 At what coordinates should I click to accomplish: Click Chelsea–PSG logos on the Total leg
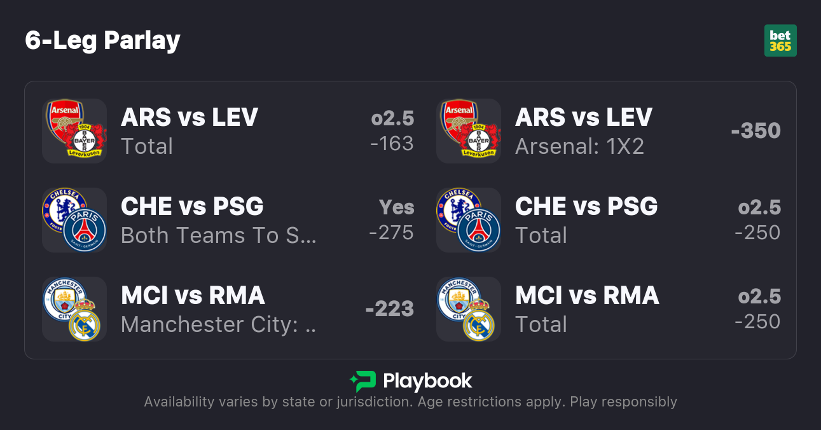click(x=469, y=220)
